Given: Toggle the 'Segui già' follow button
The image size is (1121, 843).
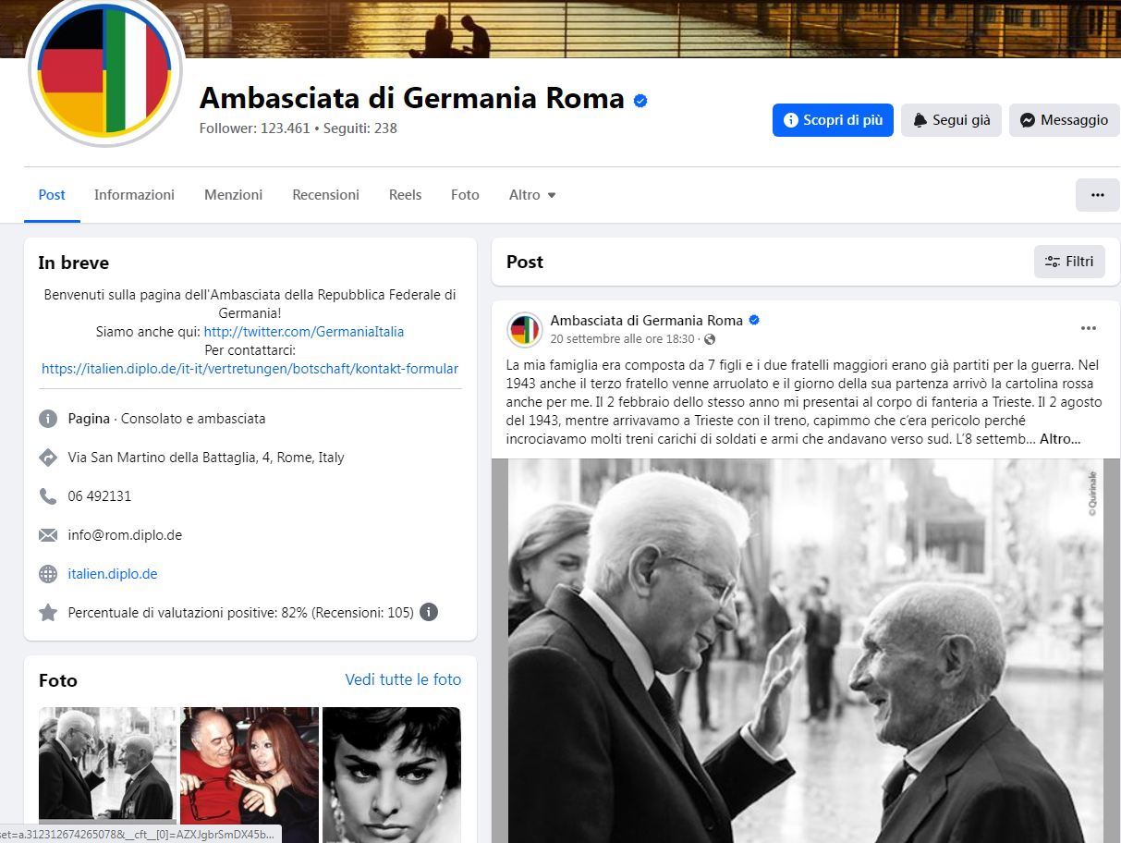Looking at the screenshot, I should [x=951, y=120].
